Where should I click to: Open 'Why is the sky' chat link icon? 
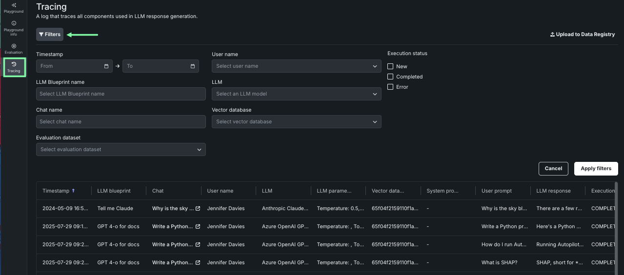[x=198, y=209]
